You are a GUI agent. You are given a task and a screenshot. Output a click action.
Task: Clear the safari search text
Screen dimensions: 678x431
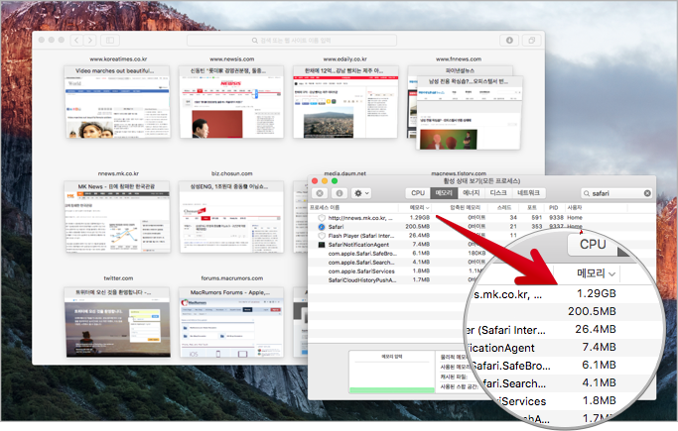pyautogui.click(x=647, y=193)
